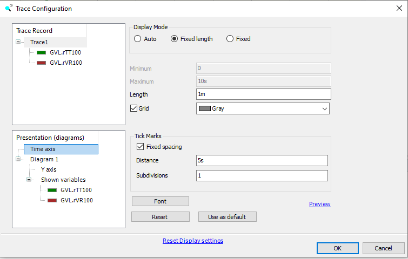Select the Fixed length display mode
Screen dimensions: 408x259
coord(175,39)
